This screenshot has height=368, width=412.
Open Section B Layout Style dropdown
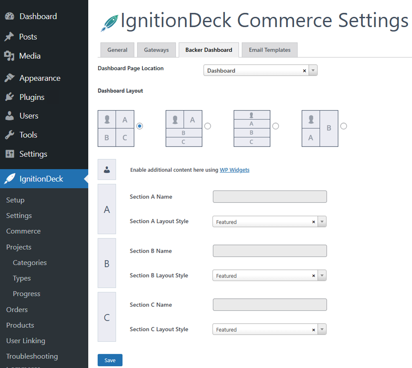322,275
